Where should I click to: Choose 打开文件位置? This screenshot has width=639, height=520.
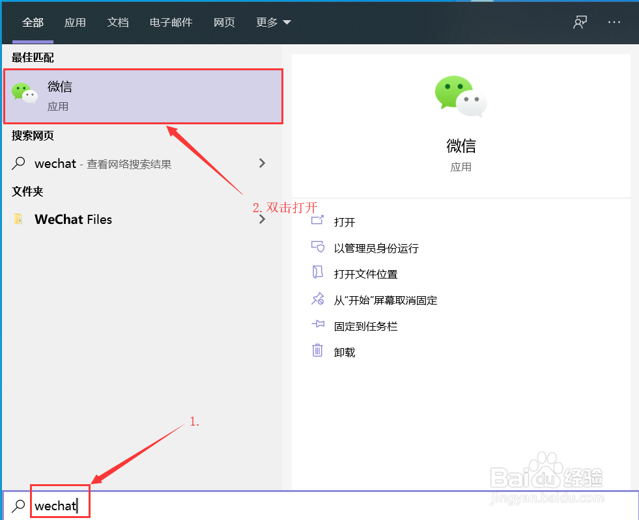coord(365,275)
